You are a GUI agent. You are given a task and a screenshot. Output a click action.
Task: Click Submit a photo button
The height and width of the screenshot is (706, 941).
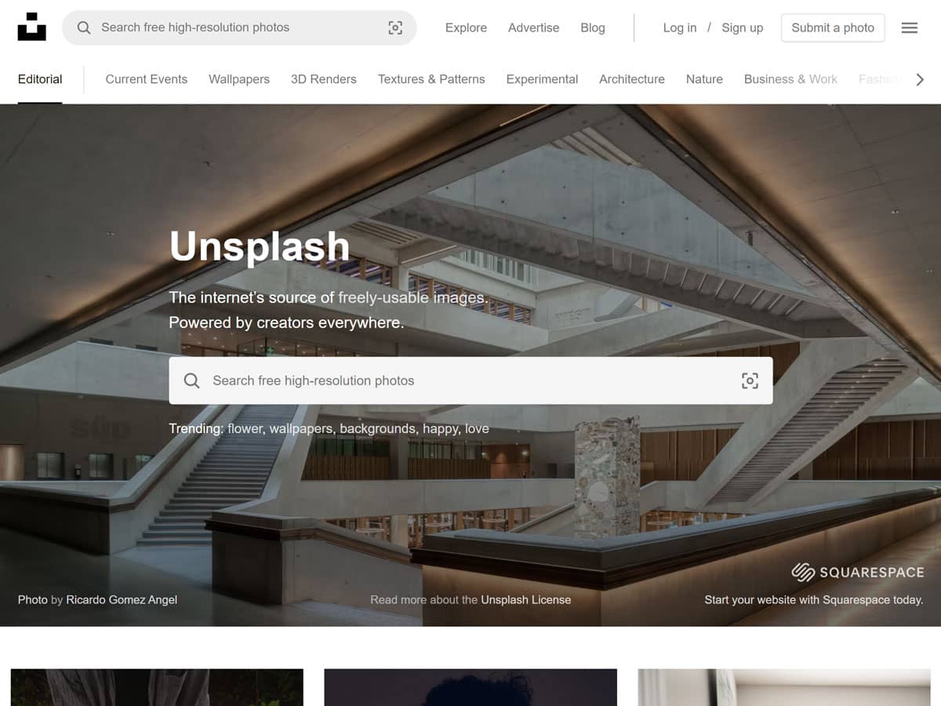tap(833, 27)
